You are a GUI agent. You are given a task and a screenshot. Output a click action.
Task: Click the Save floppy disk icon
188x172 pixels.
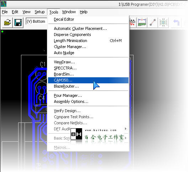coord(18,22)
